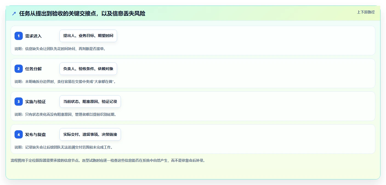
Task: Click the note 只有状态变化而没有阻塞原因
Action: [x=66, y=114]
